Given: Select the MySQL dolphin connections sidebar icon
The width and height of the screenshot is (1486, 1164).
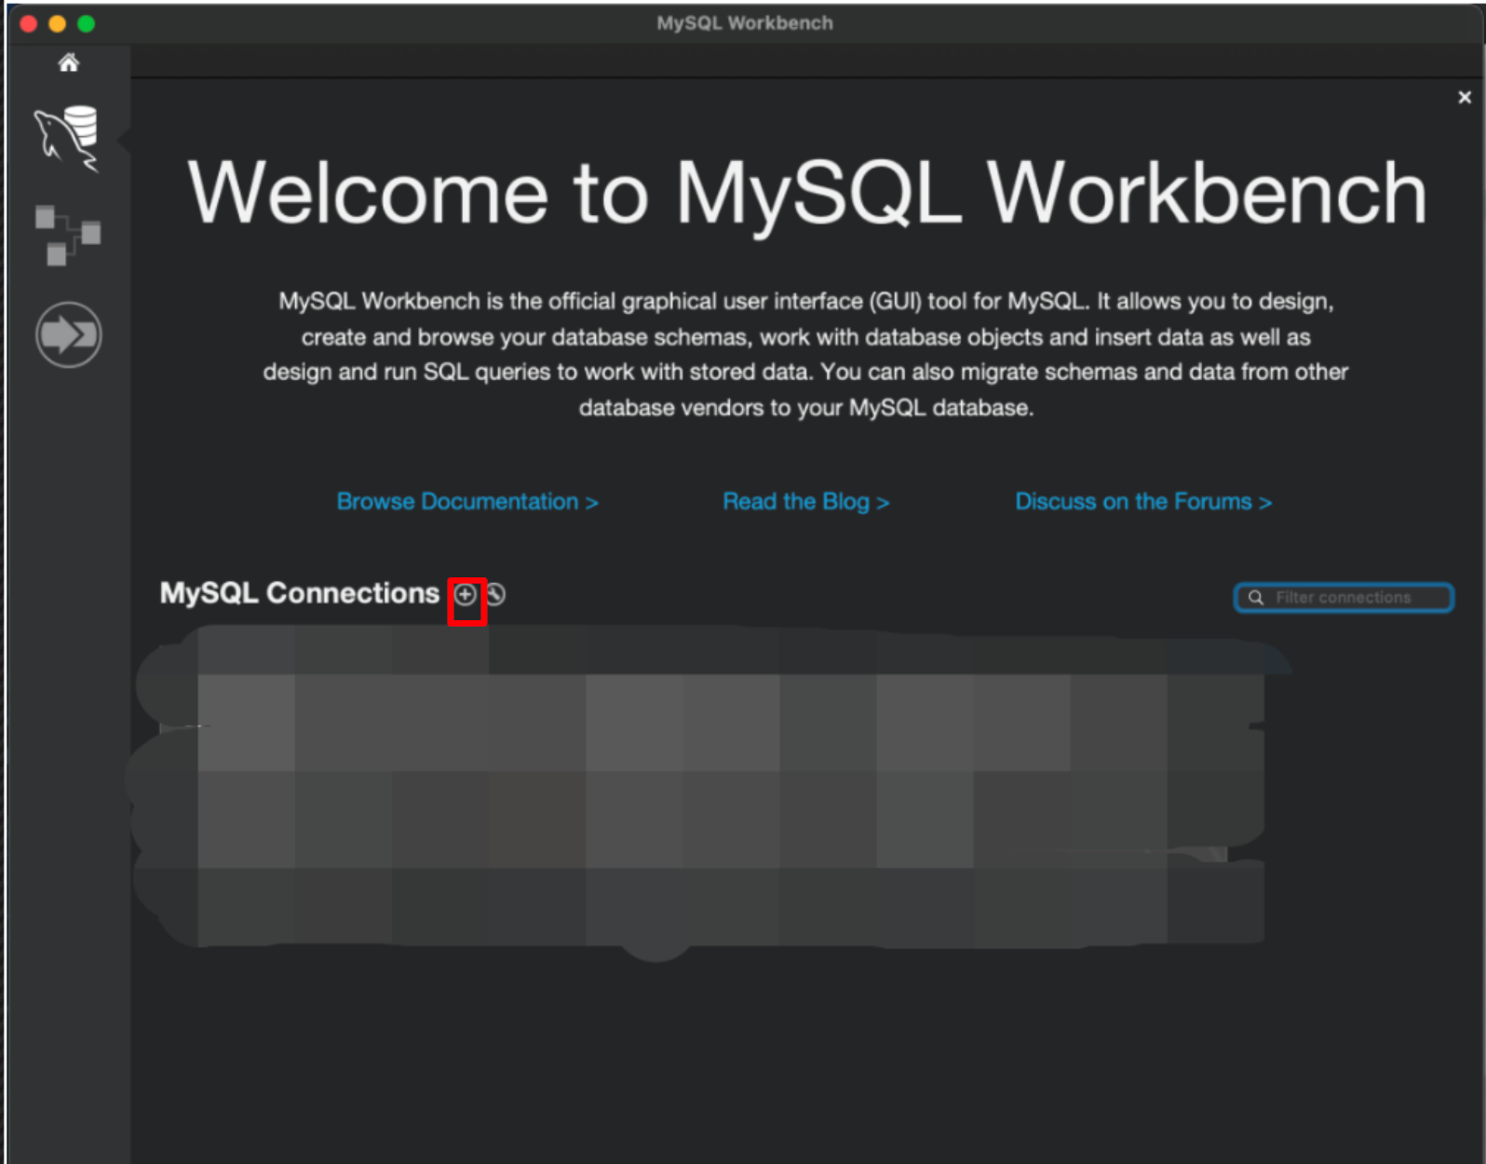Looking at the screenshot, I should coord(67,138).
